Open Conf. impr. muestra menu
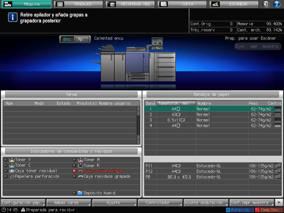The image size is (284, 213). coord(252,203)
